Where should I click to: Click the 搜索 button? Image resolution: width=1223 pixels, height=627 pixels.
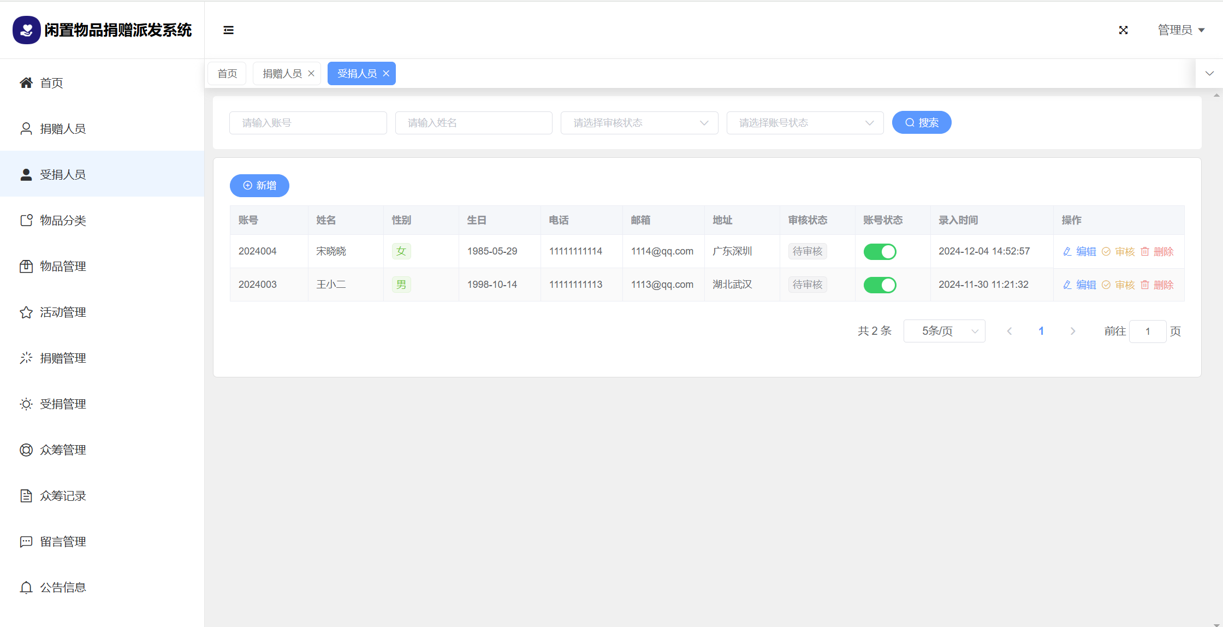pyautogui.click(x=921, y=123)
